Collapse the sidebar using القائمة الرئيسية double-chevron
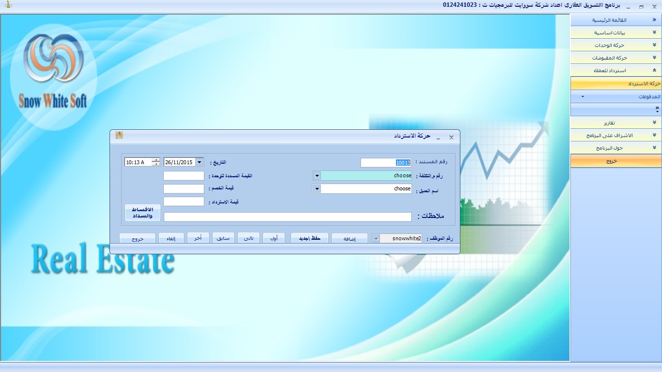The height and width of the screenshot is (372, 662). [654, 20]
